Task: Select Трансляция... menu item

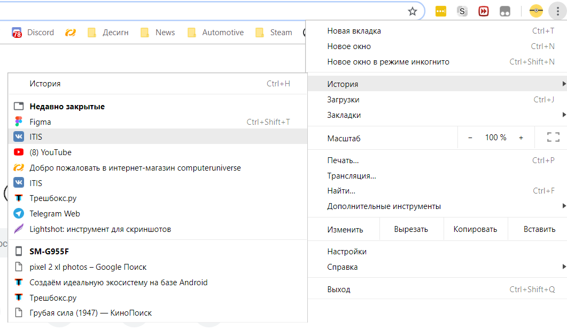Action: pyautogui.click(x=437, y=175)
